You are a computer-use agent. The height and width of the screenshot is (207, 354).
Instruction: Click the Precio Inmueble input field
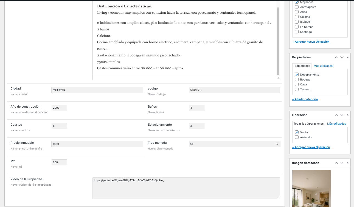[x=97, y=144]
